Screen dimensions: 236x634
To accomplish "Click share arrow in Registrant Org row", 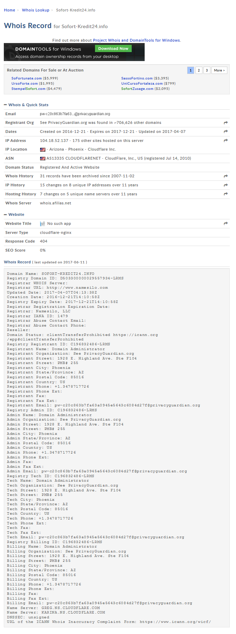I will tap(226, 123).
